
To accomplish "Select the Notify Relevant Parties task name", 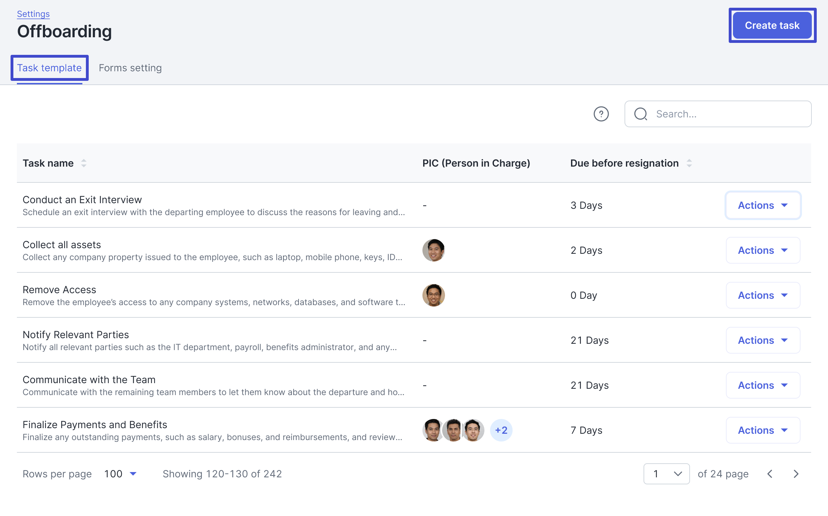I will pos(76,335).
